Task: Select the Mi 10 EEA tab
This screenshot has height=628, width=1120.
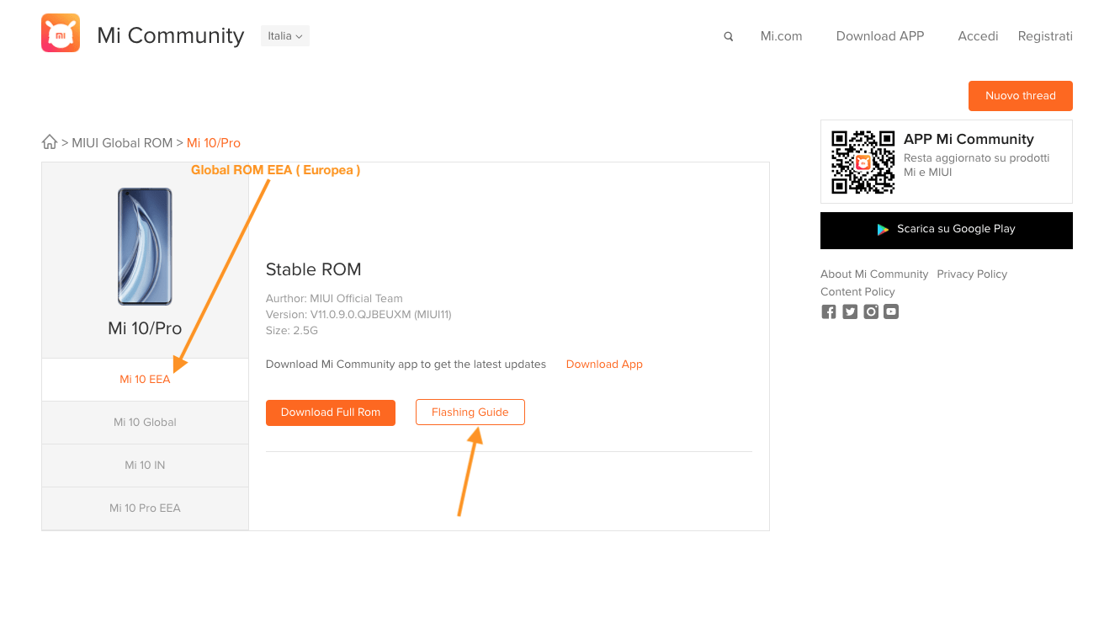Action: click(x=145, y=380)
